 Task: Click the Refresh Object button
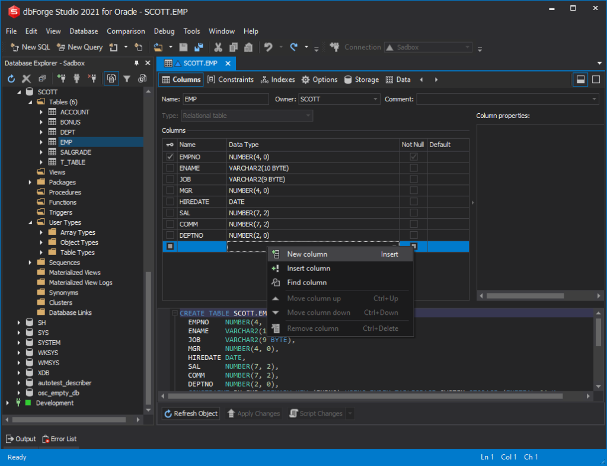191,413
